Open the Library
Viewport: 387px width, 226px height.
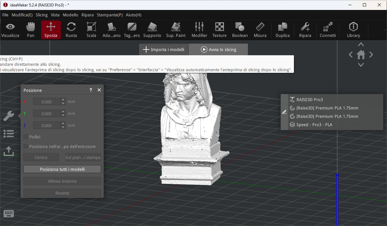pyautogui.click(x=353, y=30)
